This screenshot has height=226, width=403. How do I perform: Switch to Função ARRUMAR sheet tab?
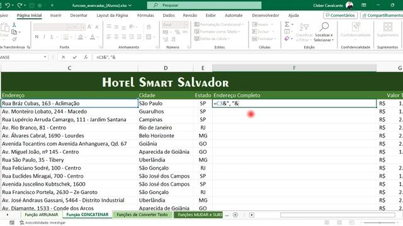click(x=42, y=215)
